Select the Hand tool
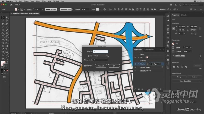The width and height of the screenshot is (204, 114). (3, 58)
